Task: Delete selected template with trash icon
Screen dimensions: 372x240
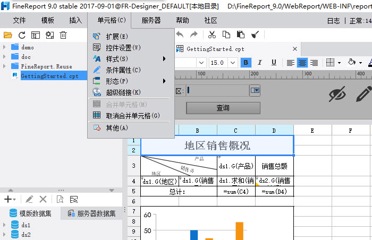Action: pyautogui.click(x=63, y=35)
